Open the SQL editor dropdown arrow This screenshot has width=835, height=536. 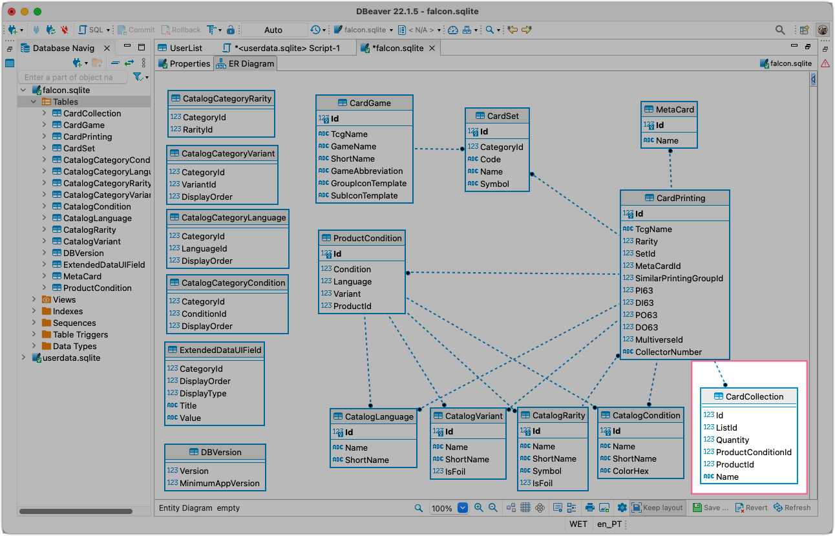108,30
